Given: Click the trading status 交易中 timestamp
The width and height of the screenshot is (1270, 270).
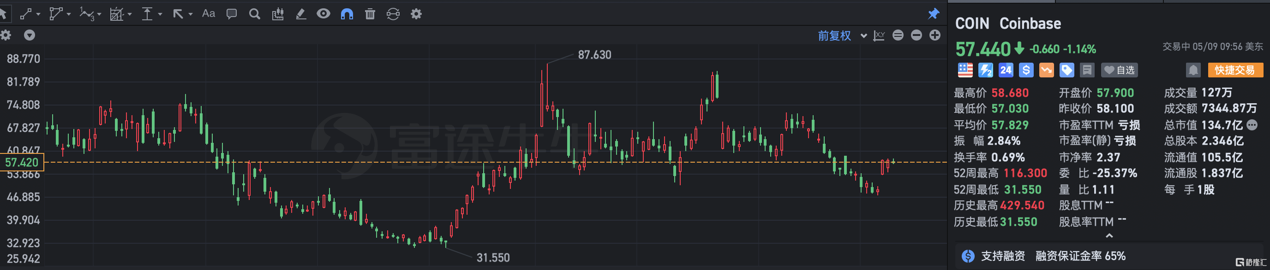Looking at the screenshot, I should 1213,47.
